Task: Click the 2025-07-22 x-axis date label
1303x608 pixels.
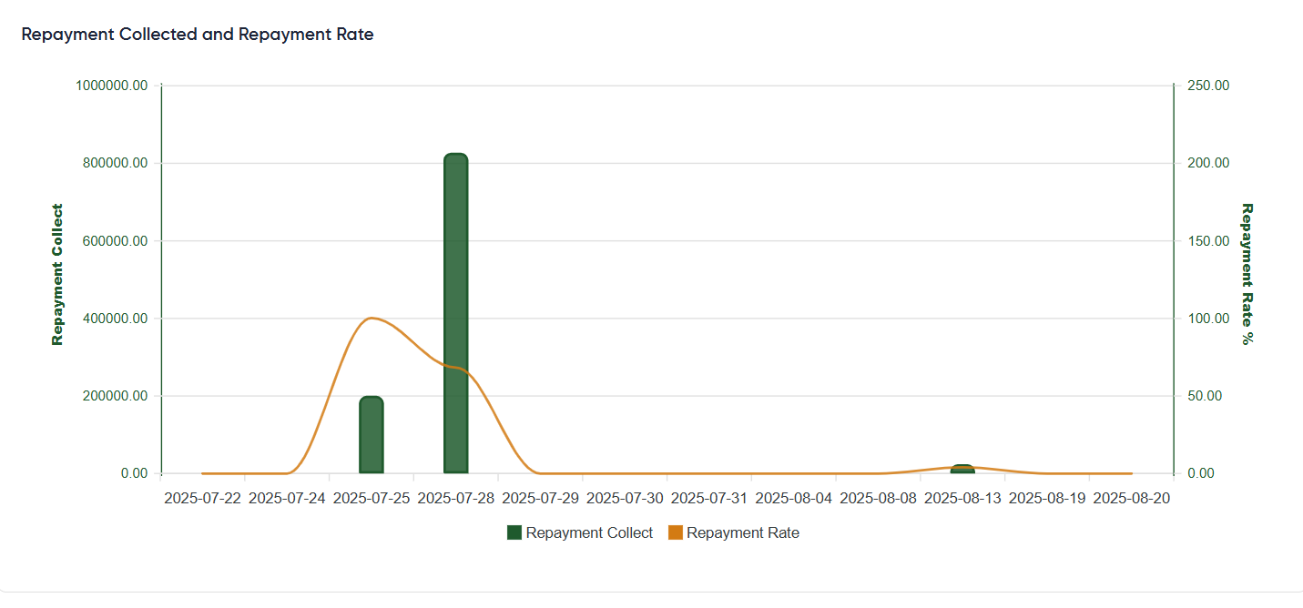Action: [202, 499]
